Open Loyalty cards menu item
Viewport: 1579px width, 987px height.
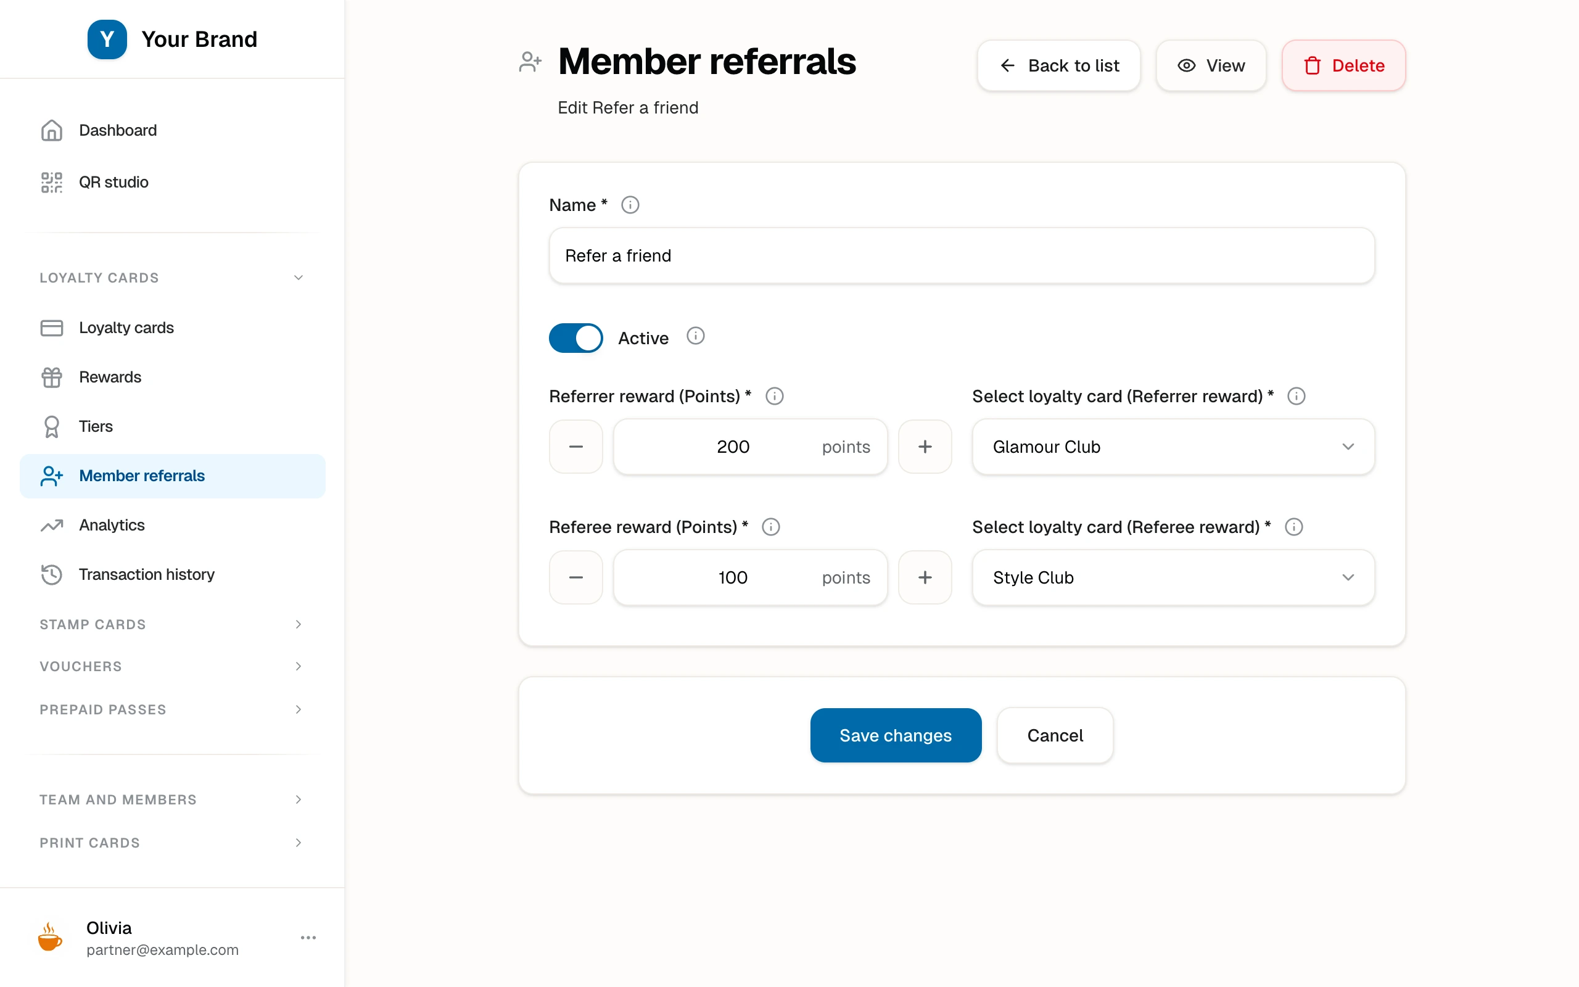tap(172, 328)
